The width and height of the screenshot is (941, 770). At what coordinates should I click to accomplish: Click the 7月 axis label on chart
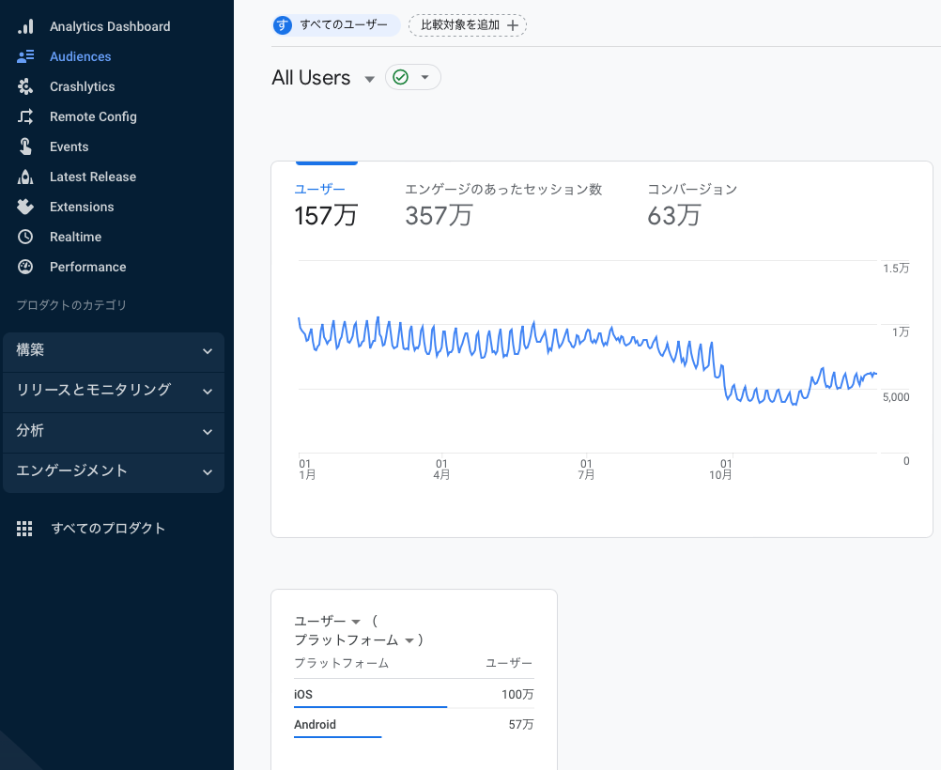586,470
